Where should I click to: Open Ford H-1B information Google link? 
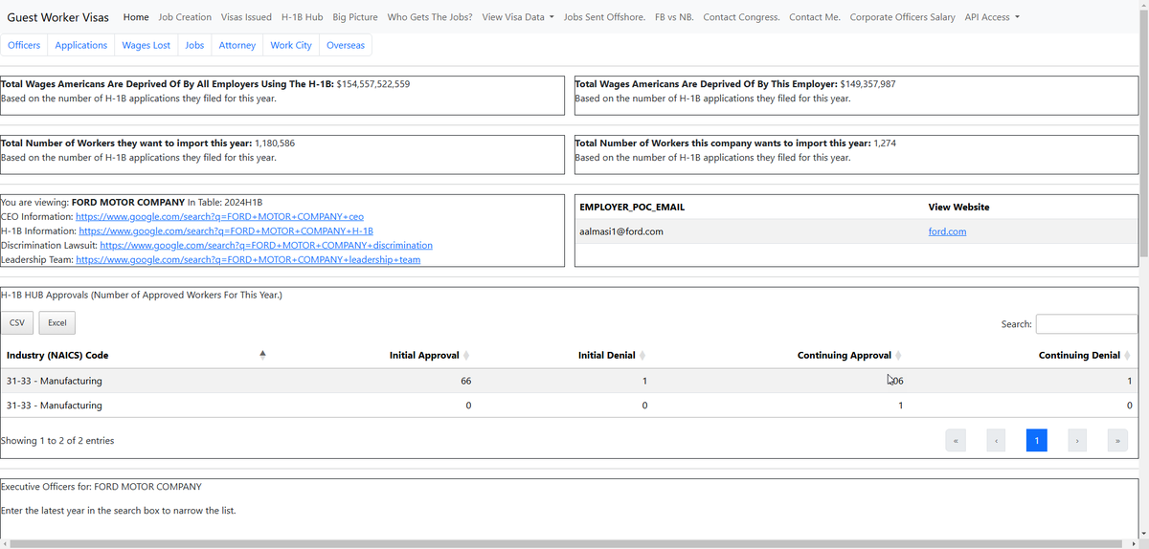point(226,231)
